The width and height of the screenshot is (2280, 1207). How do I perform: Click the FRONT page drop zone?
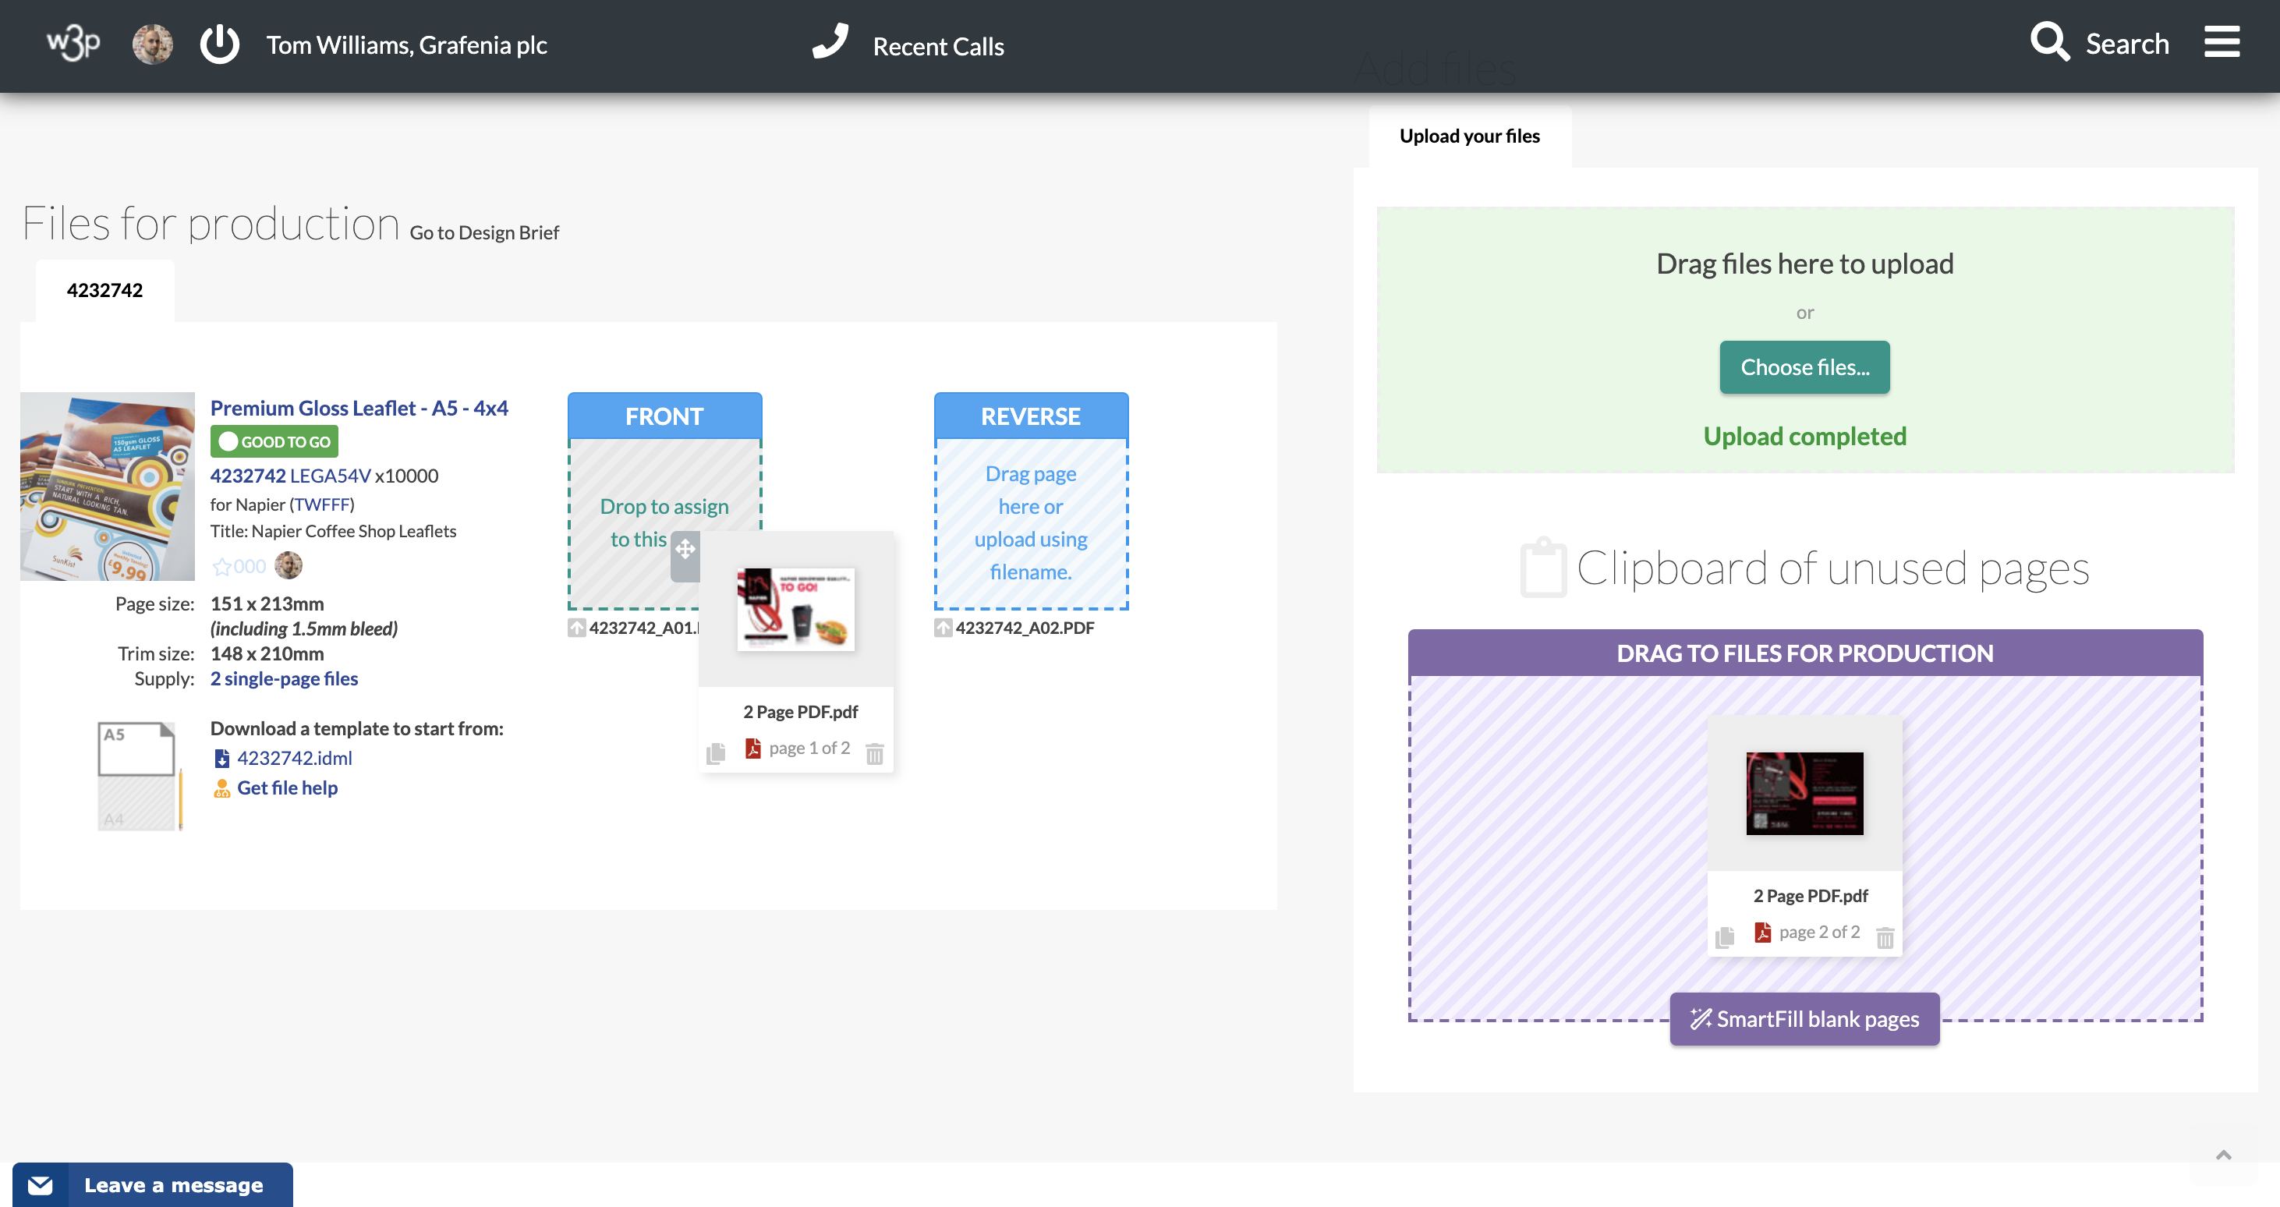coord(664,523)
